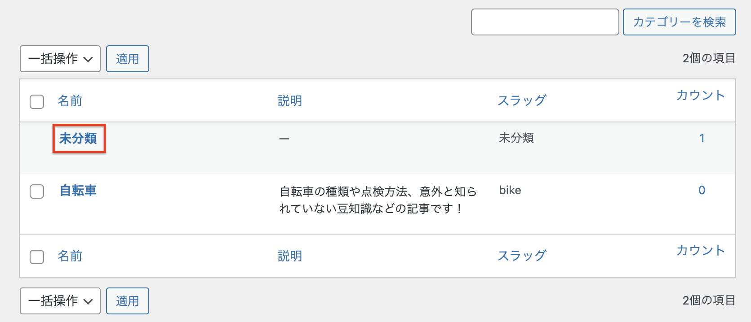Click the top 適用 button
751x322 pixels.
(127, 59)
